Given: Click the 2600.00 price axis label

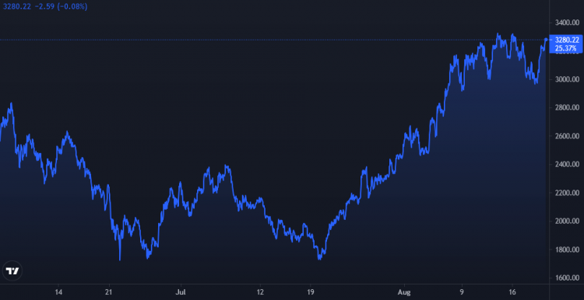Looking at the screenshot, I should (x=567, y=136).
